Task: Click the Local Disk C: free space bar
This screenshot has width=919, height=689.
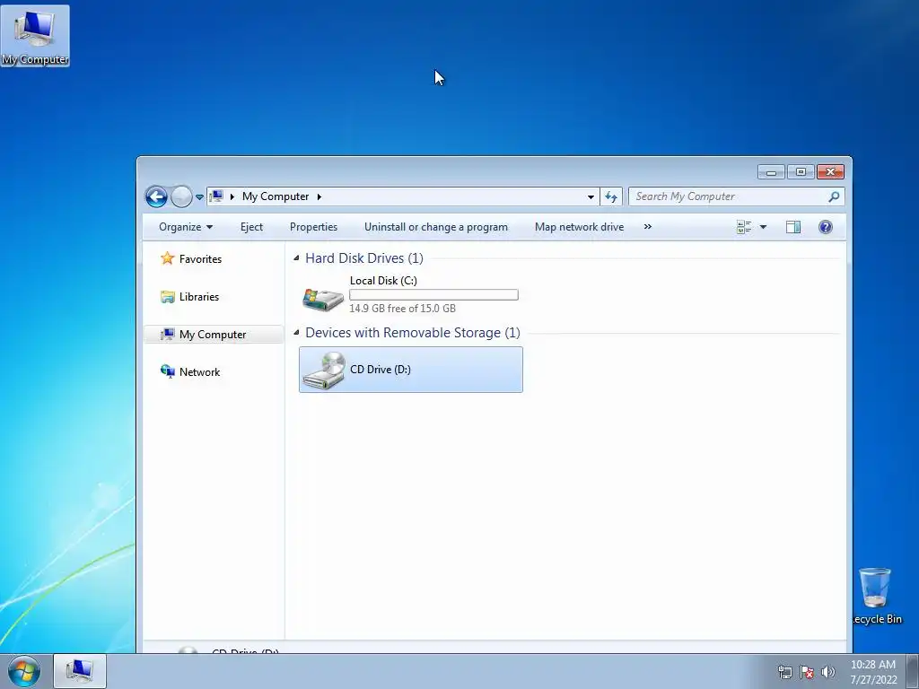Action: pyautogui.click(x=433, y=294)
